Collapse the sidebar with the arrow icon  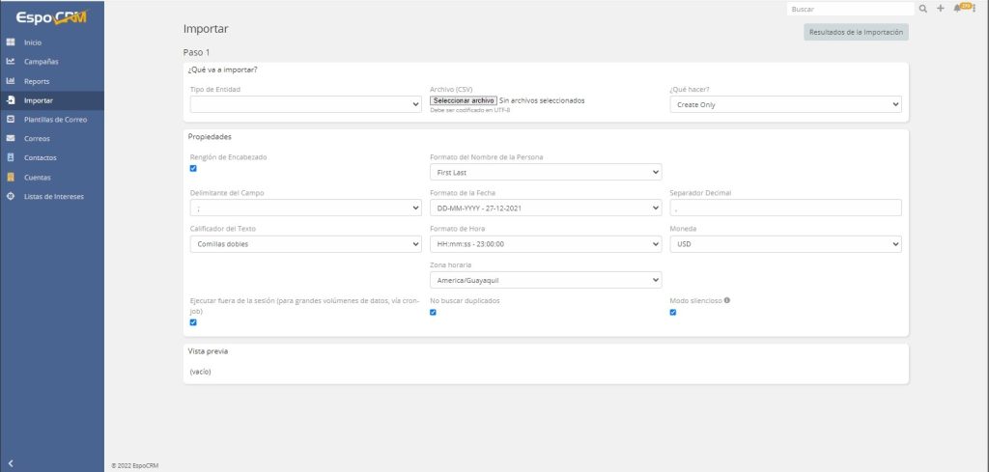(11, 463)
